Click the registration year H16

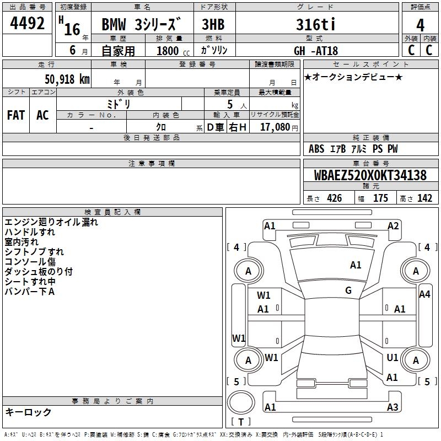tap(70, 26)
